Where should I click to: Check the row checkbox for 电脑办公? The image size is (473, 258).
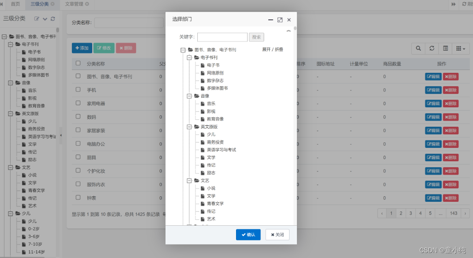[78, 143]
